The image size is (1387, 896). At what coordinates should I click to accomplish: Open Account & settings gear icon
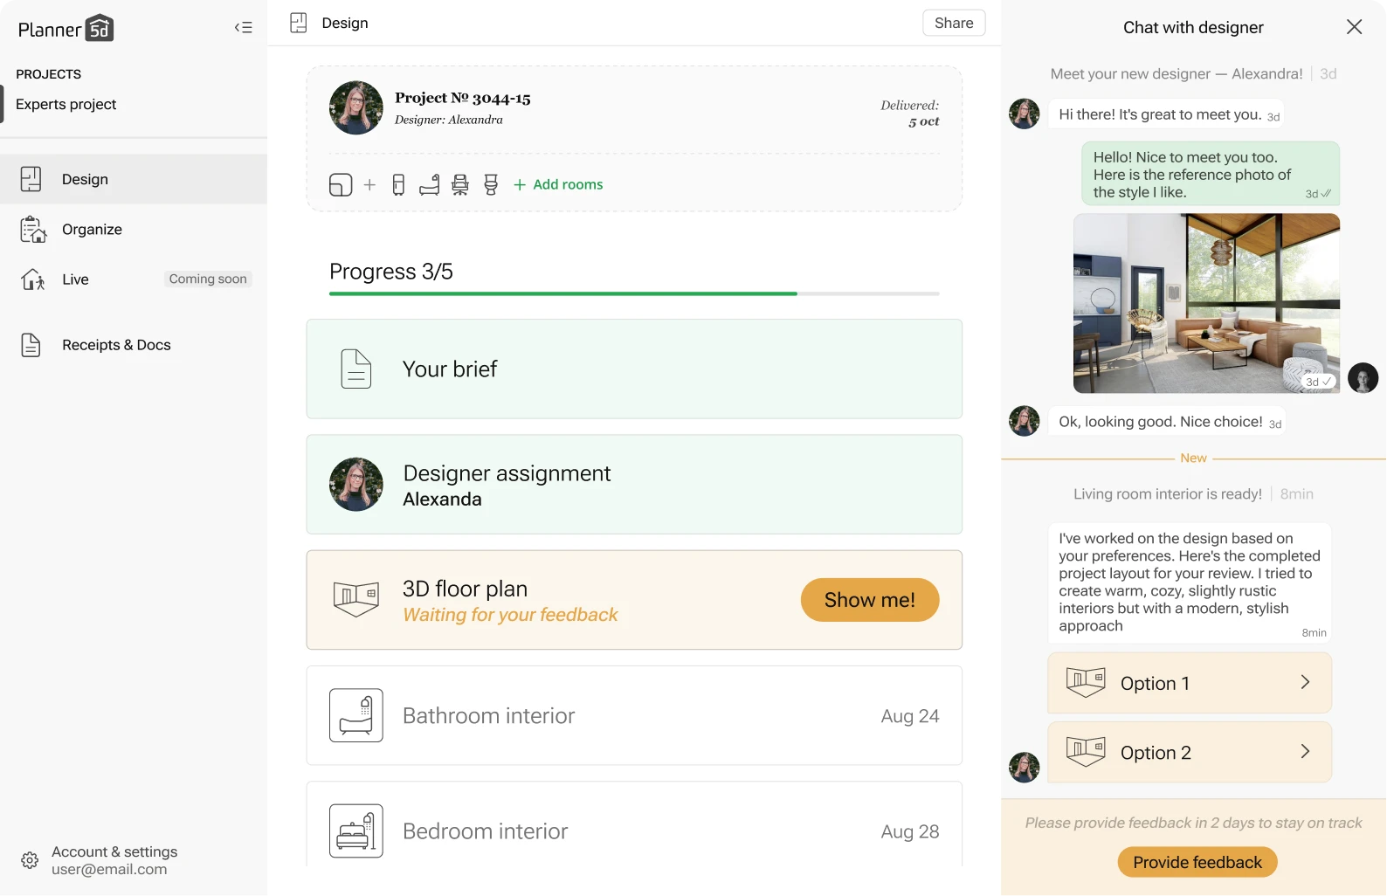click(x=30, y=860)
